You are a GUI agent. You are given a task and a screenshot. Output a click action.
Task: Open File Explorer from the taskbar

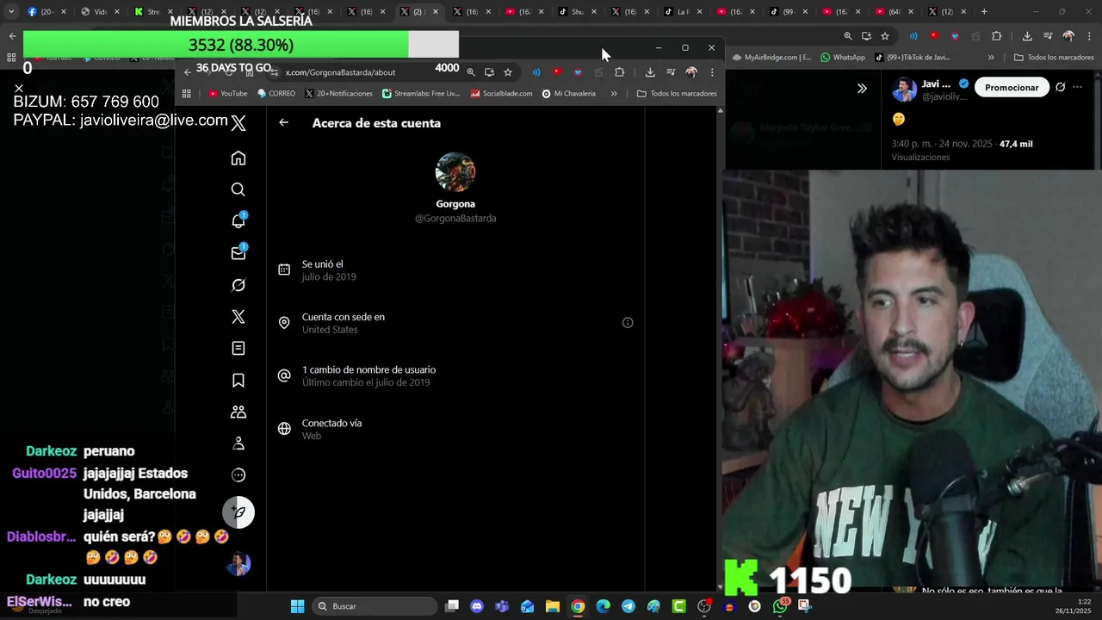(553, 606)
